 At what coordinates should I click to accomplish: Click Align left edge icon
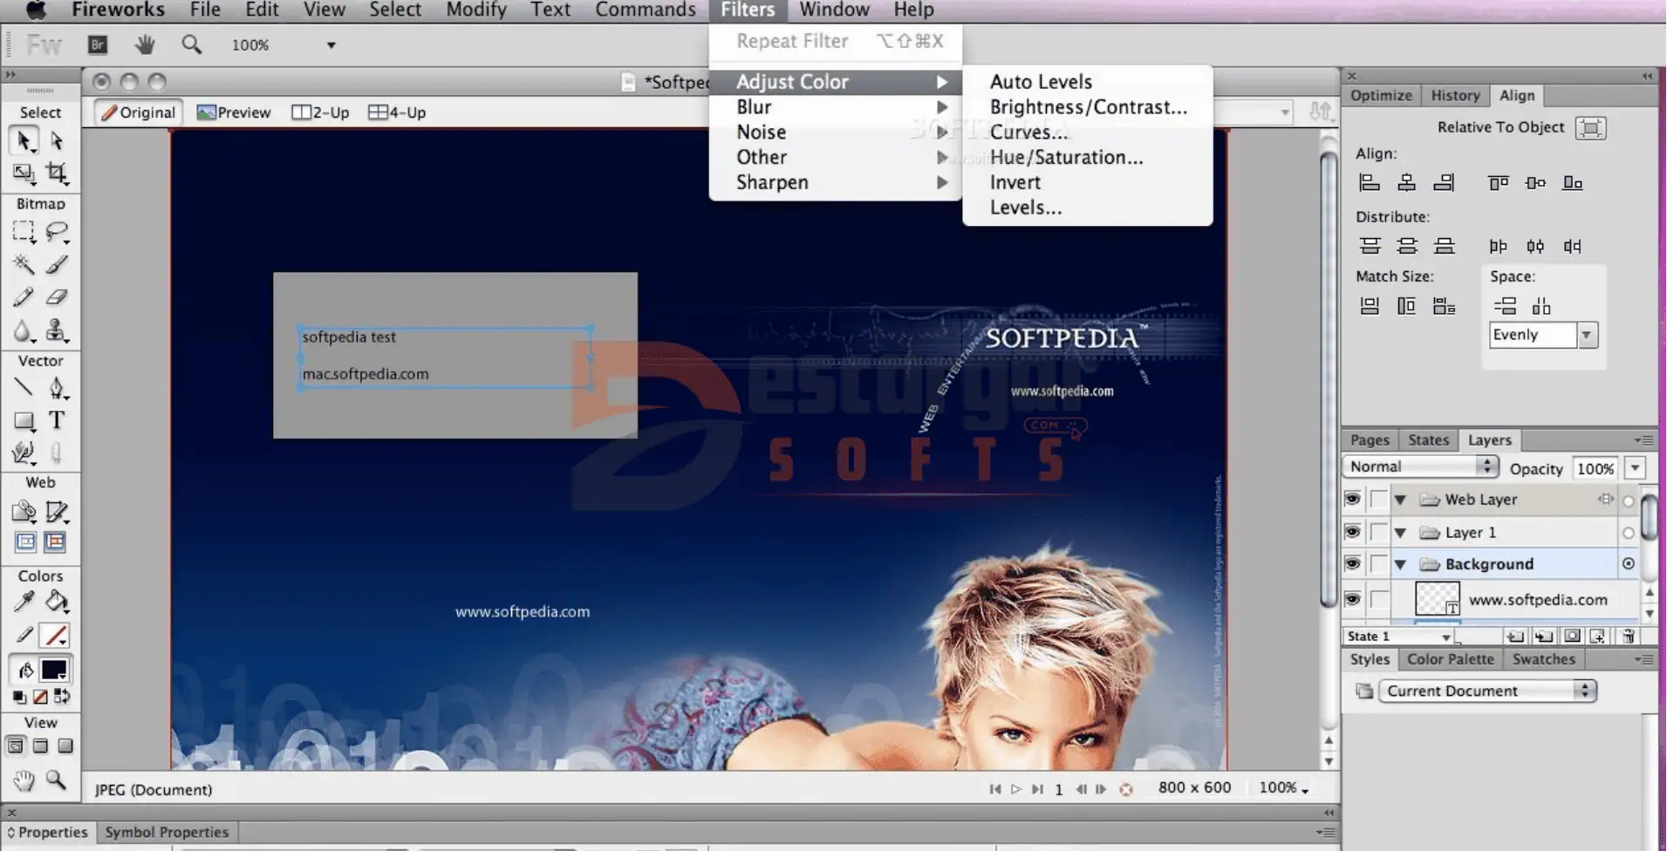point(1370,182)
